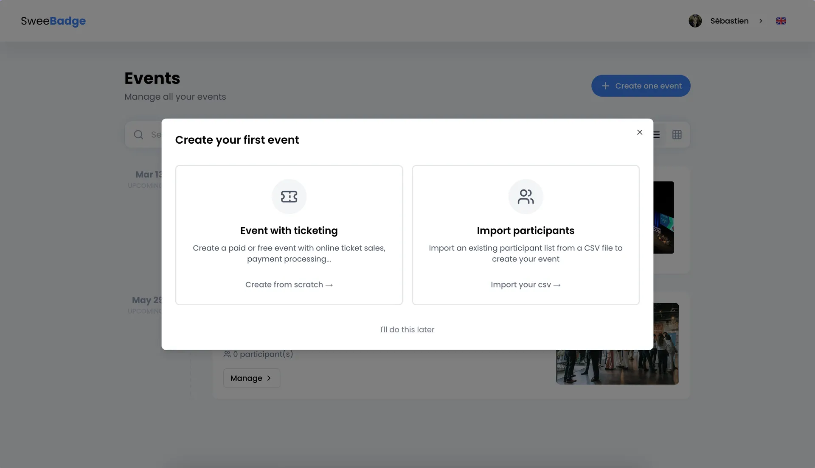Viewport: 815px width, 468px height.
Task: Click the search magnifier icon
Action: pos(138,134)
